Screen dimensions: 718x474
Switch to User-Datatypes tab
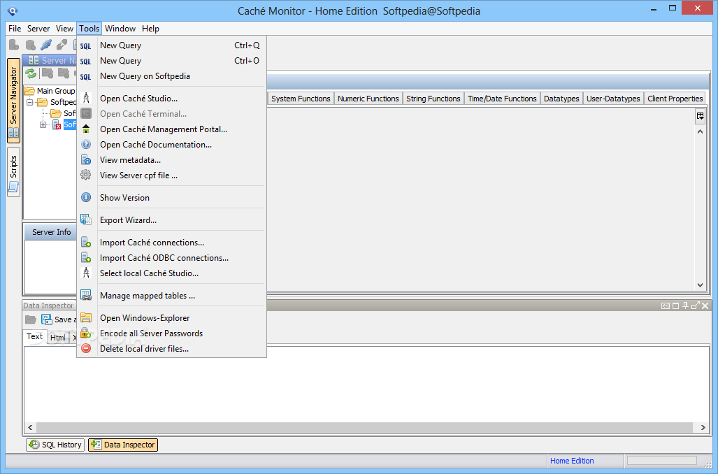pos(613,99)
